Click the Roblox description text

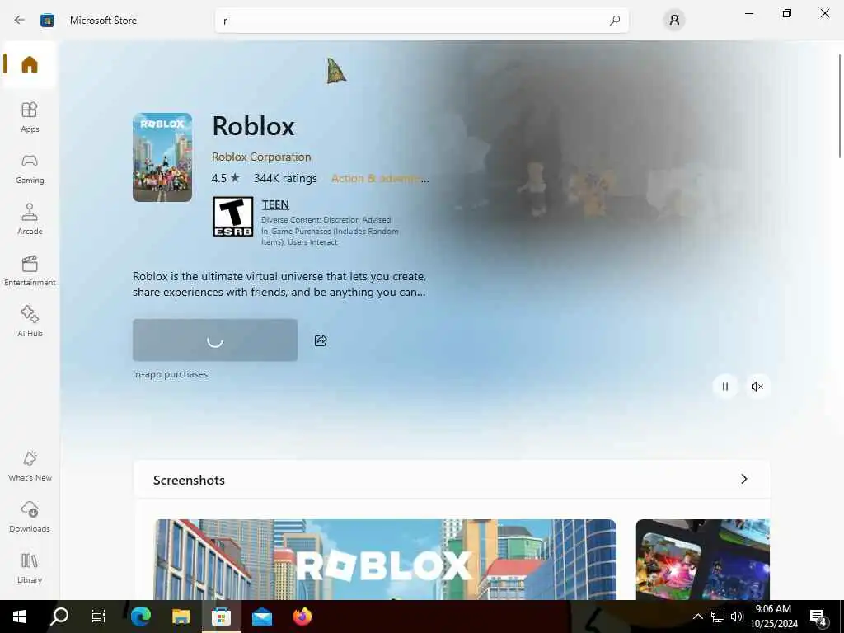point(279,284)
